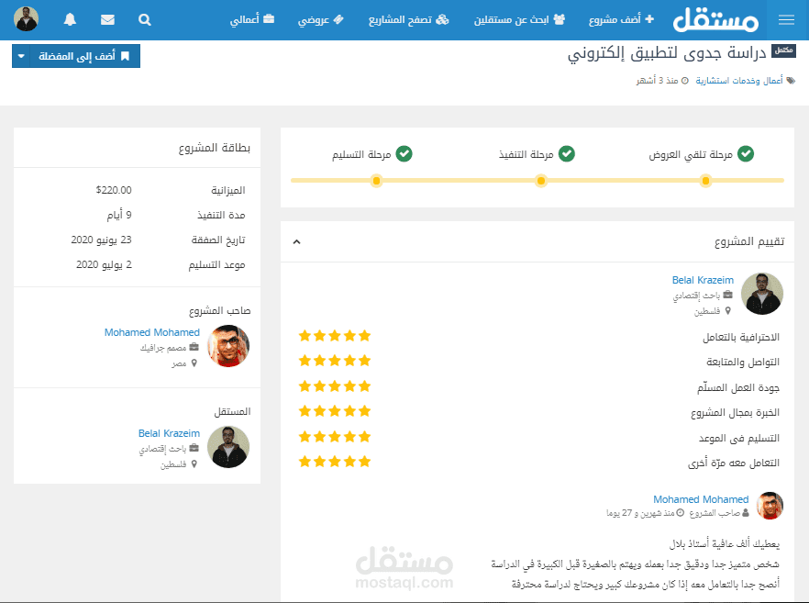
Task: Click progress dot under مرحلة التسليم
Action: [x=376, y=181]
